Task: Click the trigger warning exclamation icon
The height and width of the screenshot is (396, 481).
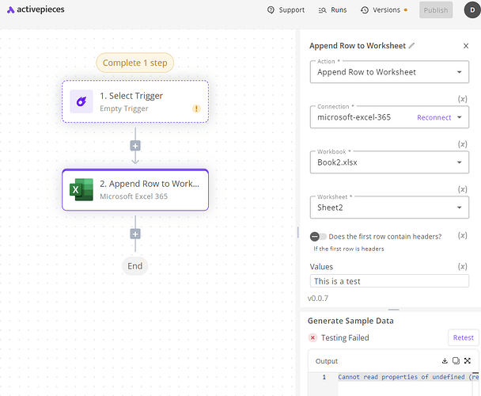Action: [x=196, y=109]
